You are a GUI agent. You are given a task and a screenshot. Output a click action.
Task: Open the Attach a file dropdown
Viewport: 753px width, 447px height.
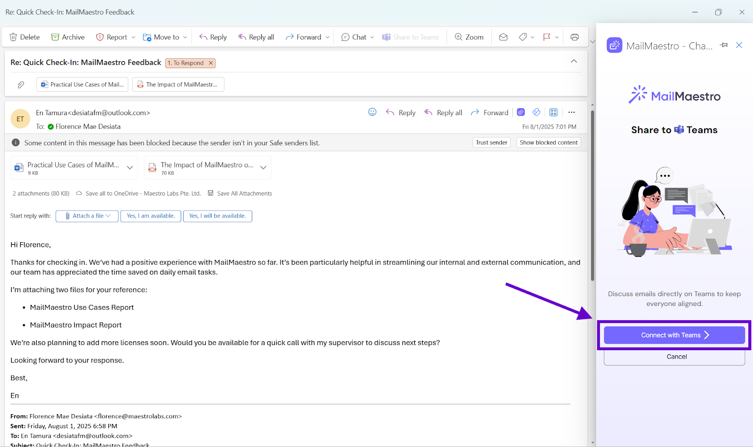tap(87, 216)
